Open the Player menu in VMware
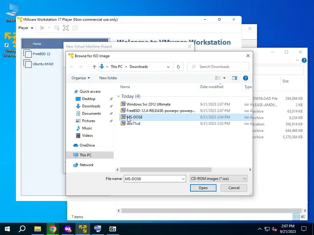The image size is (314, 235). click(x=26, y=28)
